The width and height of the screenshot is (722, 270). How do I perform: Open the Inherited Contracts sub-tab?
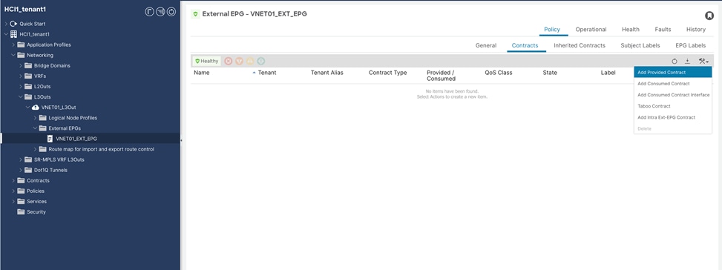coord(580,45)
